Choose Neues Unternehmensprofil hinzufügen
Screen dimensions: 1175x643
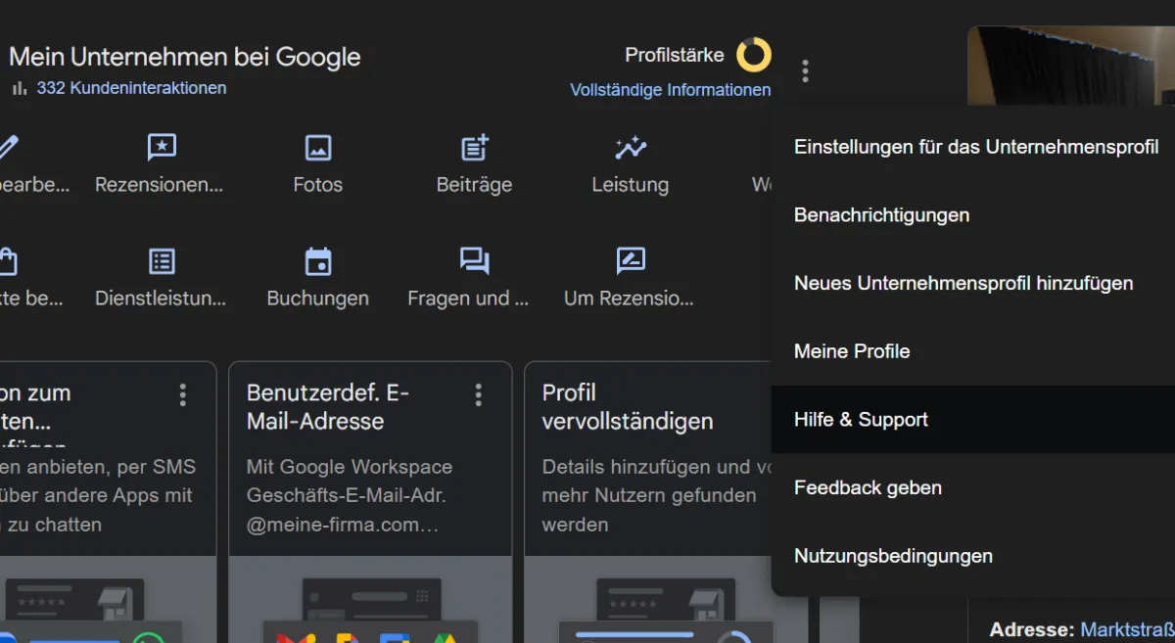973,284
